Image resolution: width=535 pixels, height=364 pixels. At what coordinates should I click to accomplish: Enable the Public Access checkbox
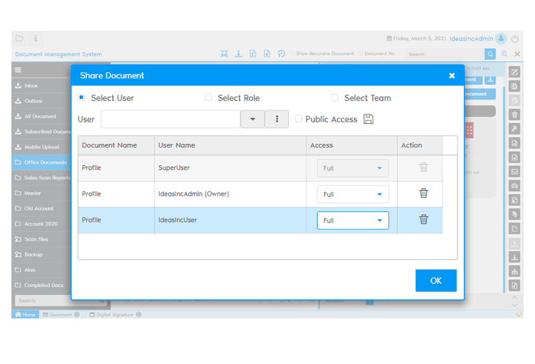coord(299,119)
